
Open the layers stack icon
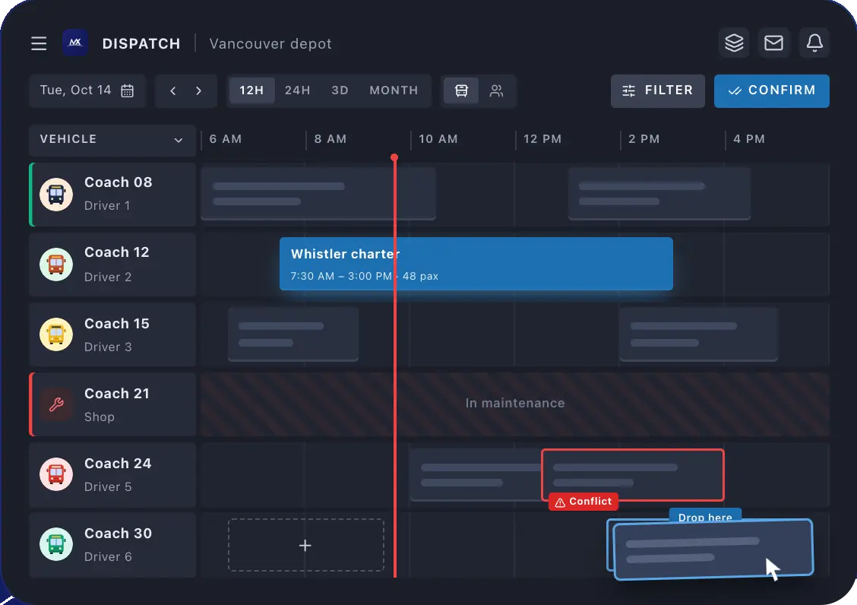point(734,43)
